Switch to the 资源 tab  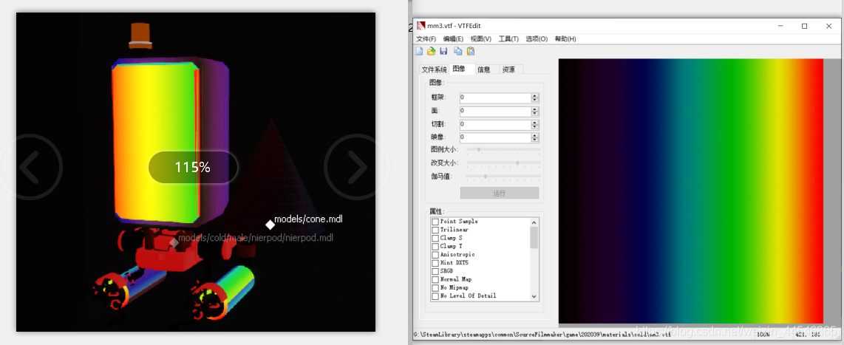(510, 69)
